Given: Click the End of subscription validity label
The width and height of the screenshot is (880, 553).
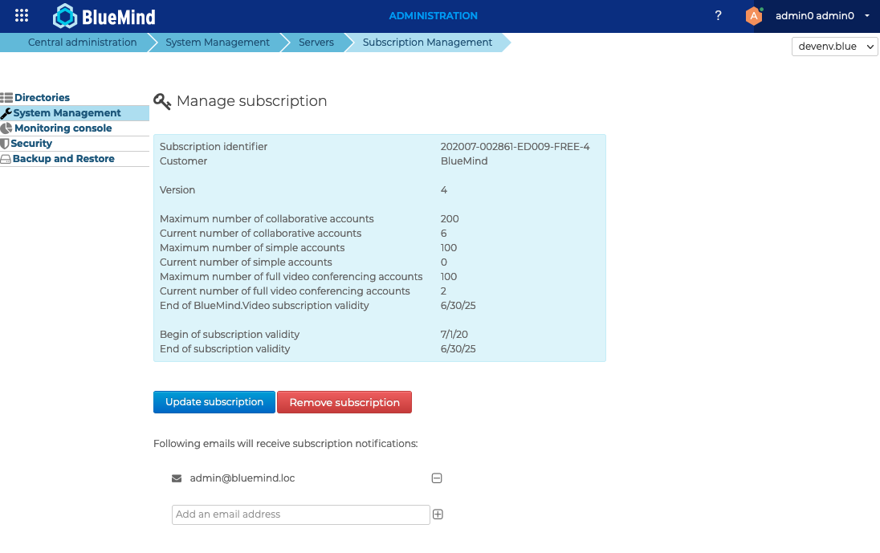Looking at the screenshot, I should pos(225,349).
